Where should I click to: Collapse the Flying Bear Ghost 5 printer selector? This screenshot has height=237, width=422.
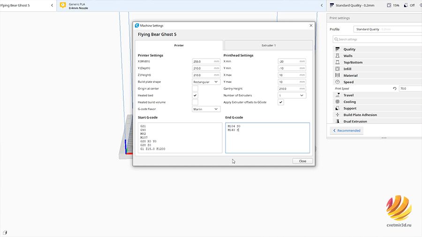52,5
